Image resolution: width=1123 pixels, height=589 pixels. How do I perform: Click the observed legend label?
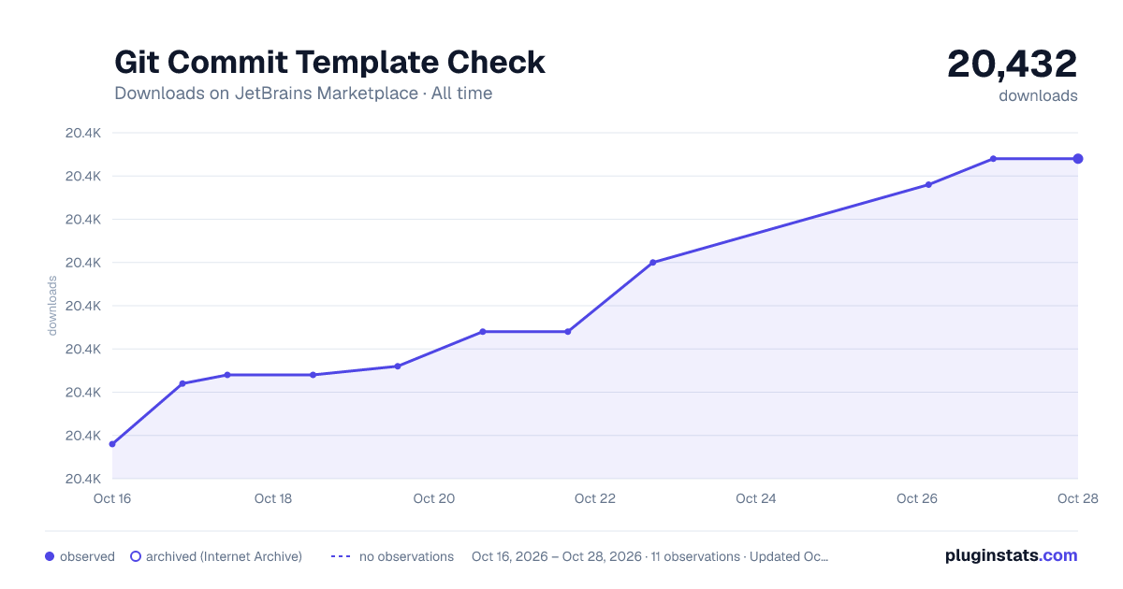pyautogui.click(x=87, y=556)
